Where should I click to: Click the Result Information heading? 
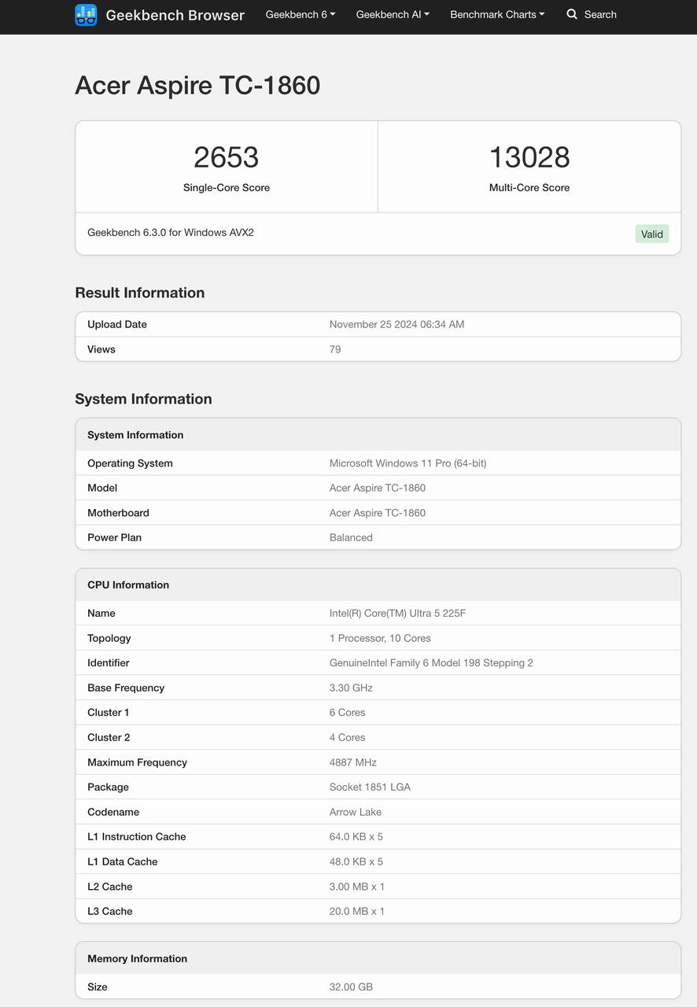[140, 293]
